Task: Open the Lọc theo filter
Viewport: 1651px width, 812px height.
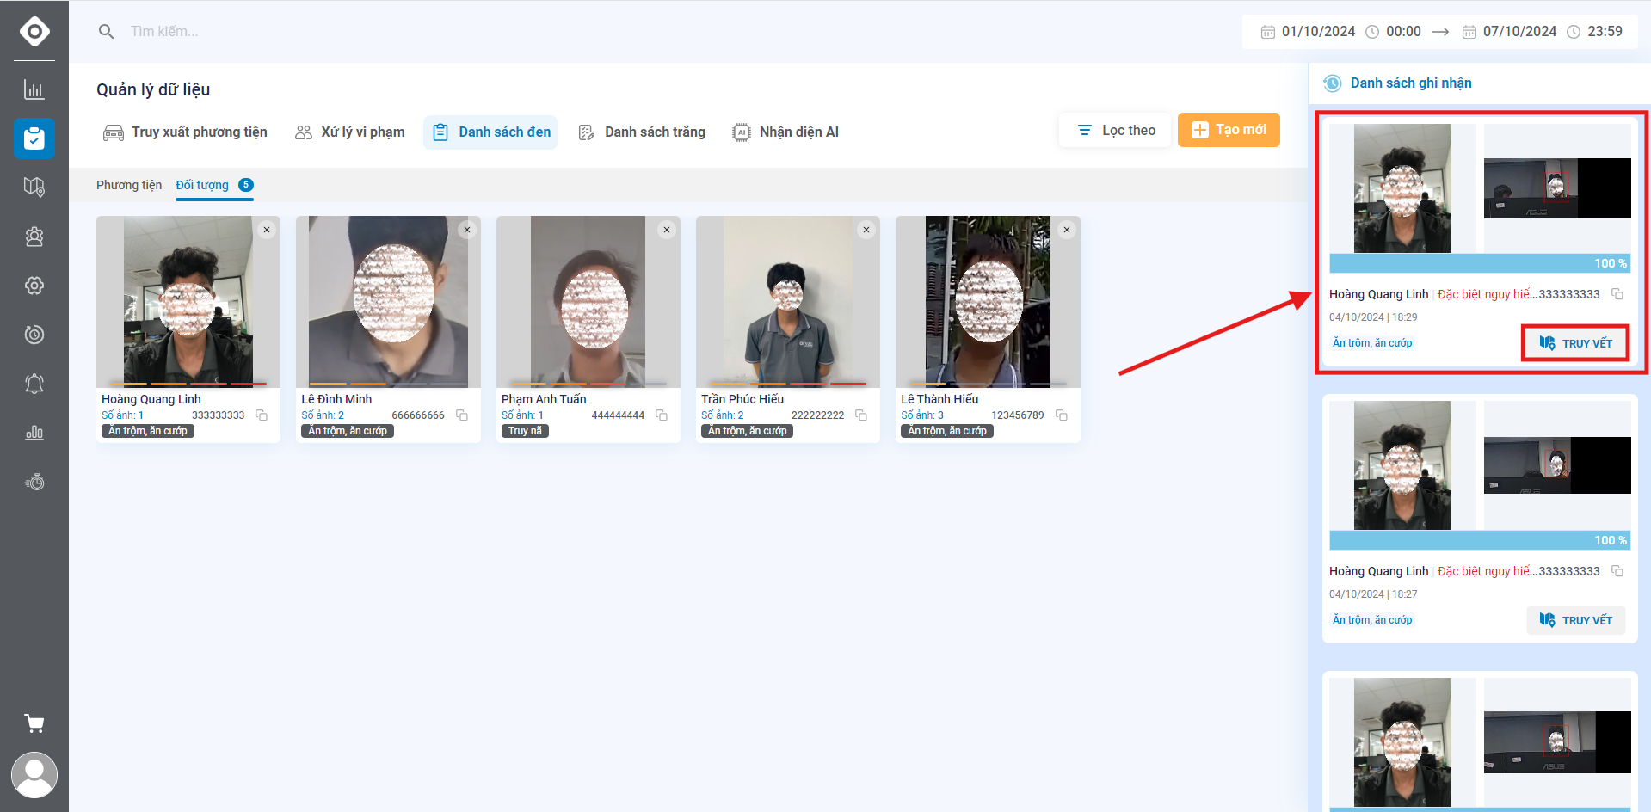Action: coord(1115,130)
